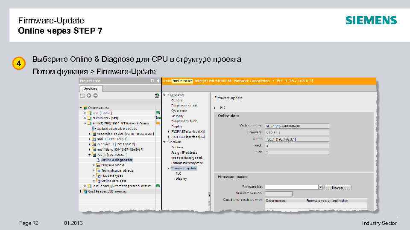
Task: Click the Technological objects folder icon
Action: [x=98, y=170]
